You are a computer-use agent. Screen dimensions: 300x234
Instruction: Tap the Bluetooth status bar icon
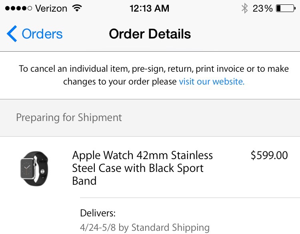244,8
